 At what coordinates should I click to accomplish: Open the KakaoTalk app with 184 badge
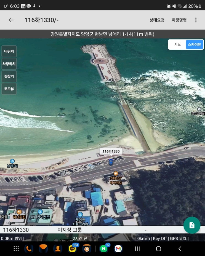[72, 249]
